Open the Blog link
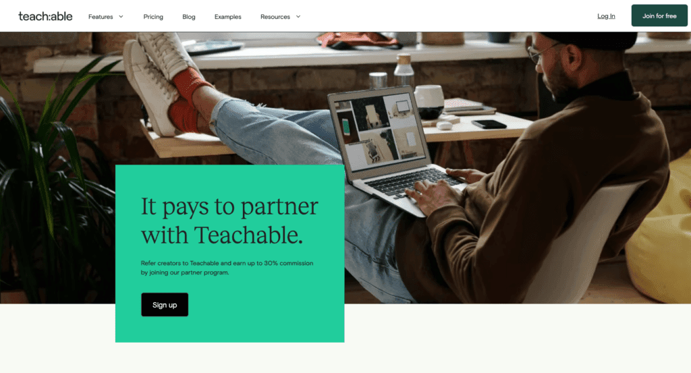The width and height of the screenshot is (691, 373). 189,17
